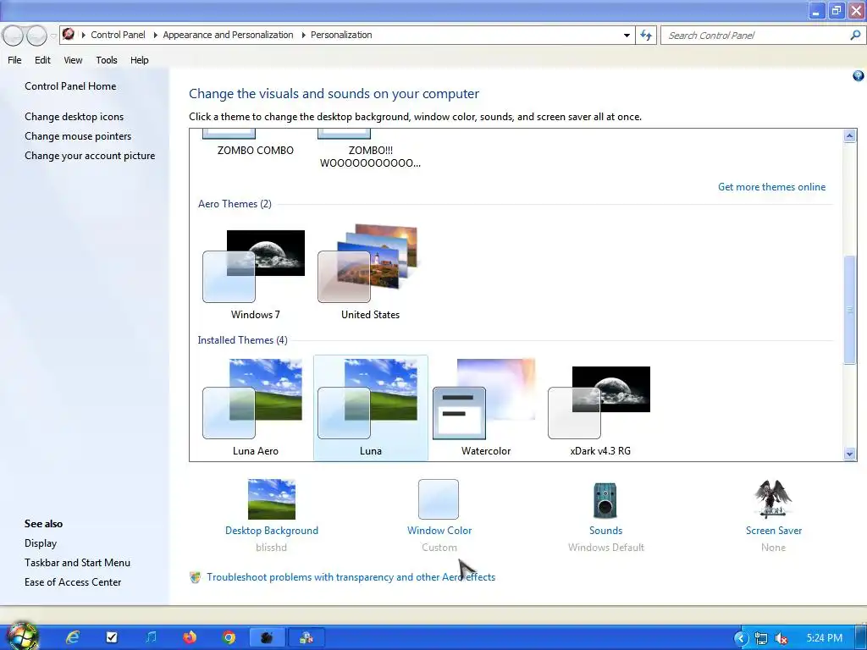Screen dimensions: 867x650
Task: Show hidden tray icons arrow
Action: (741, 638)
